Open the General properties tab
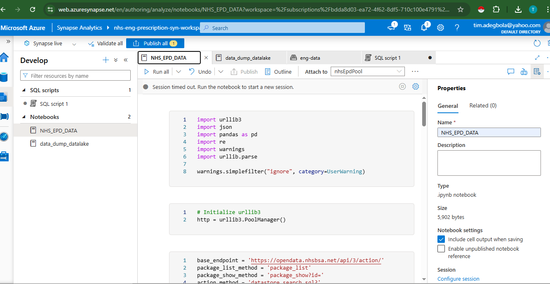 [x=448, y=106]
